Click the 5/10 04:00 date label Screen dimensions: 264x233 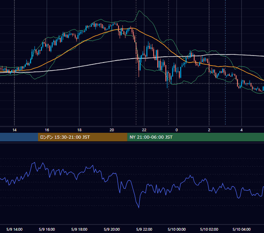241,229
